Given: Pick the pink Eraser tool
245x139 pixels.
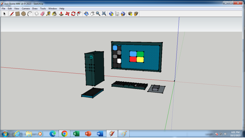Looking at the screenshot, I should point(42,14).
